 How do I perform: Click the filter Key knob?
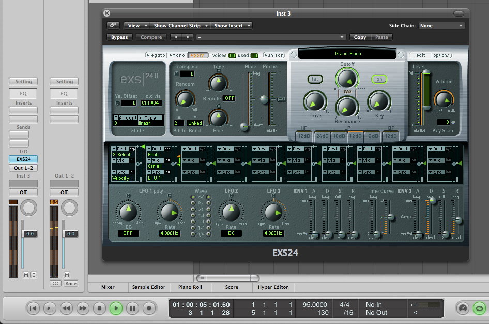[379, 102]
